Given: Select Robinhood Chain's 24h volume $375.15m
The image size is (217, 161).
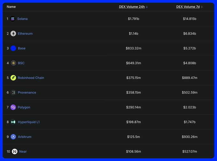Looking at the screenshot, I should [133, 78].
